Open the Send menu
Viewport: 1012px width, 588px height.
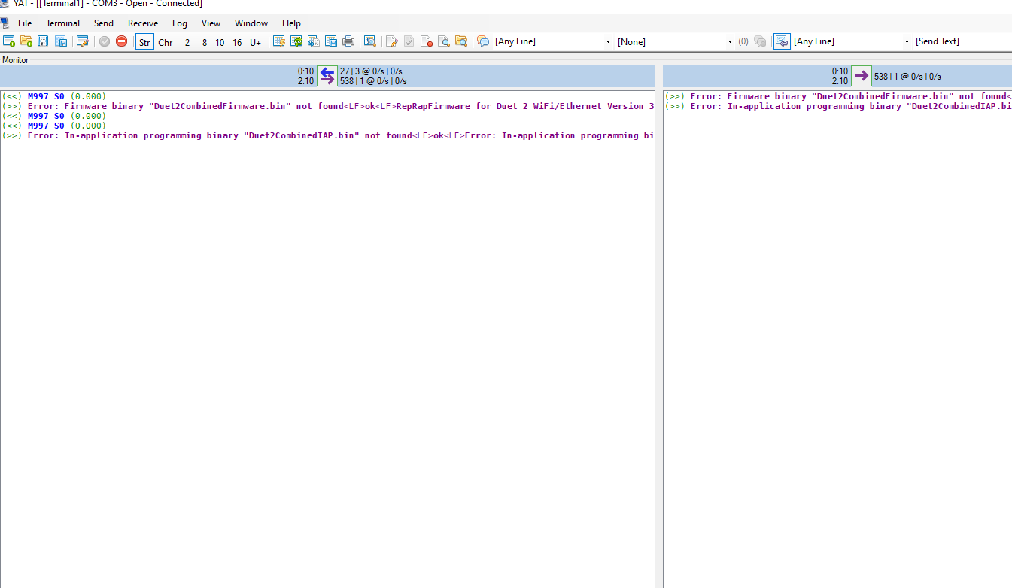(104, 23)
